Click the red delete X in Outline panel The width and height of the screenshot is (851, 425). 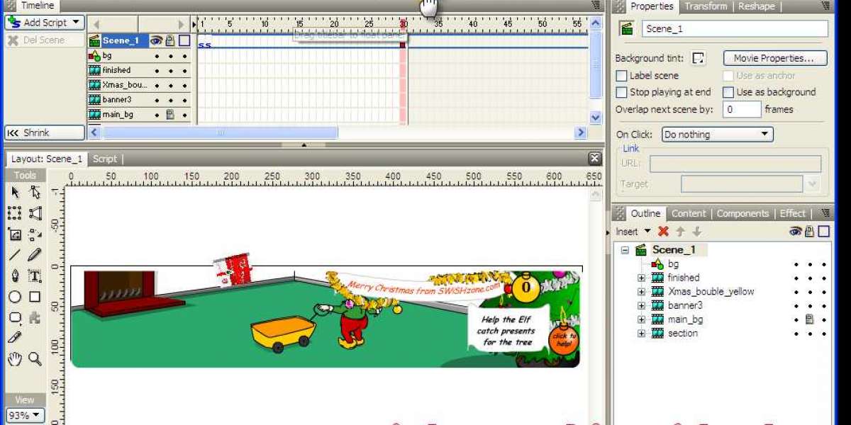pos(663,232)
